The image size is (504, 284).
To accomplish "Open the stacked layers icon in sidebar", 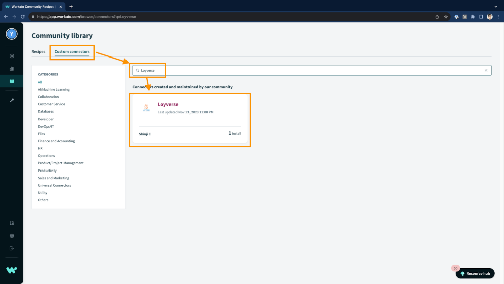I will click(x=12, y=55).
